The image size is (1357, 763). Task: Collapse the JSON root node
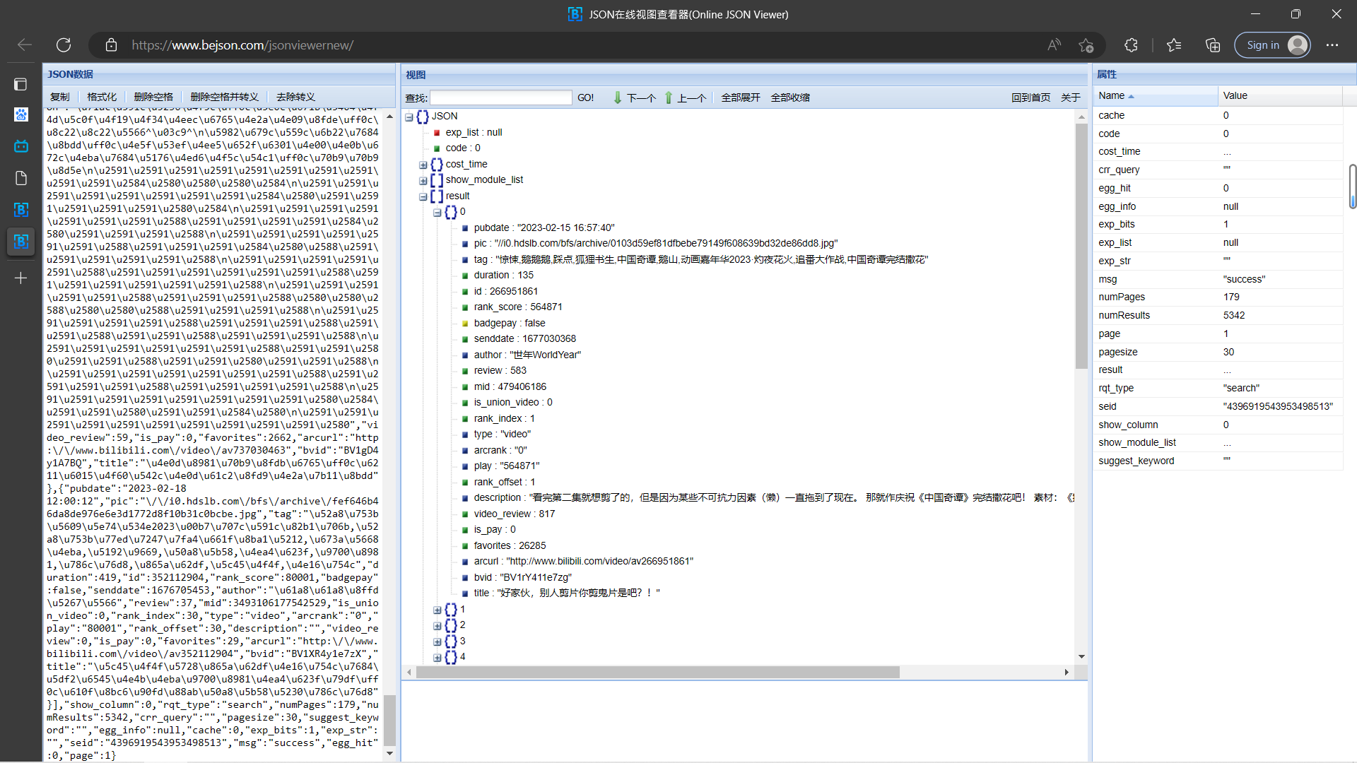click(409, 117)
